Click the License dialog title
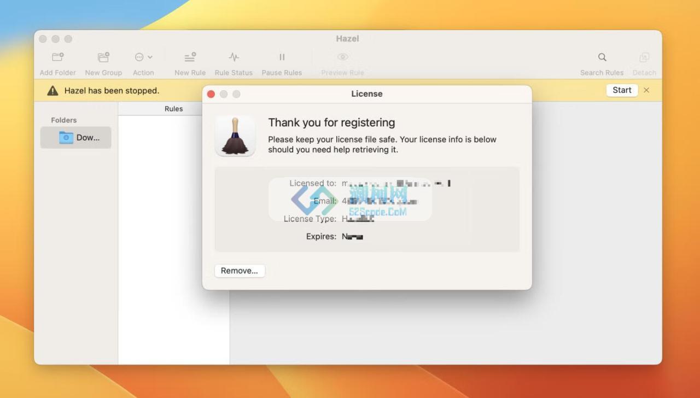The image size is (700, 398). pos(367,94)
